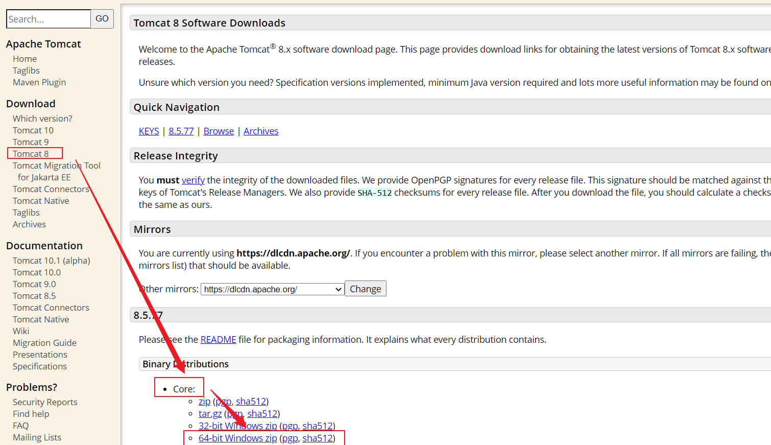Select the Binary Distributions heading text

coord(185,364)
